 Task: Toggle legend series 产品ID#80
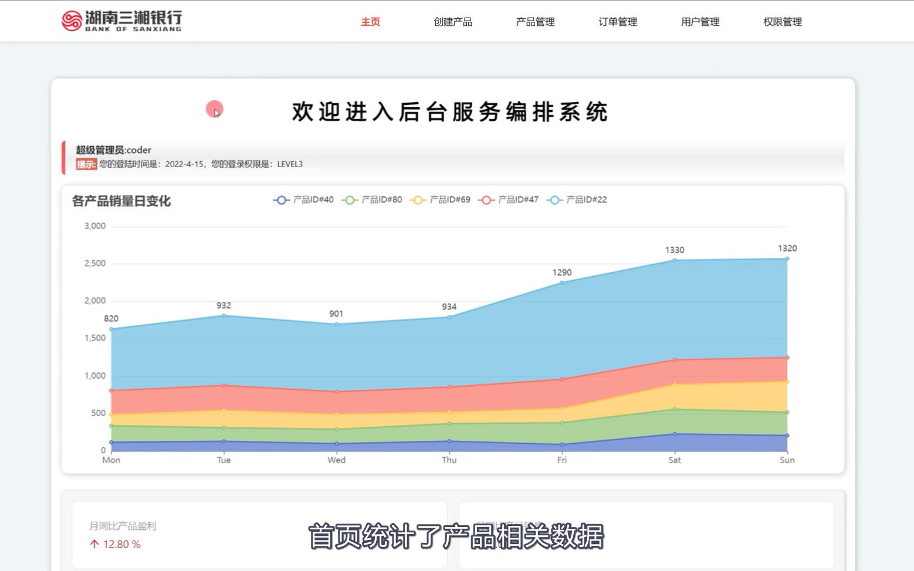pos(372,200)
